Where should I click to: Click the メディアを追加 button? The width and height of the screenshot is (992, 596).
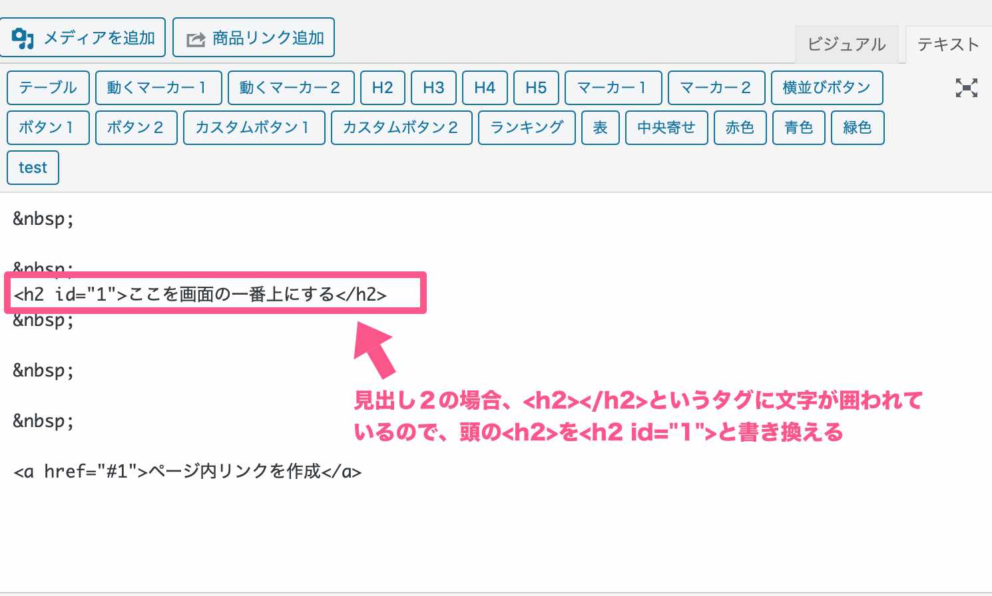tap(83, 38)
